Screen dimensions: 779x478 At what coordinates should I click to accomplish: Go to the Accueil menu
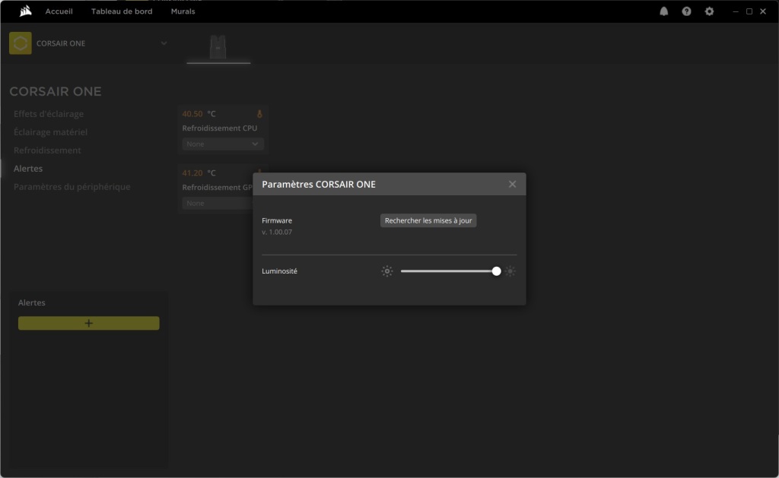pos(59,11)
